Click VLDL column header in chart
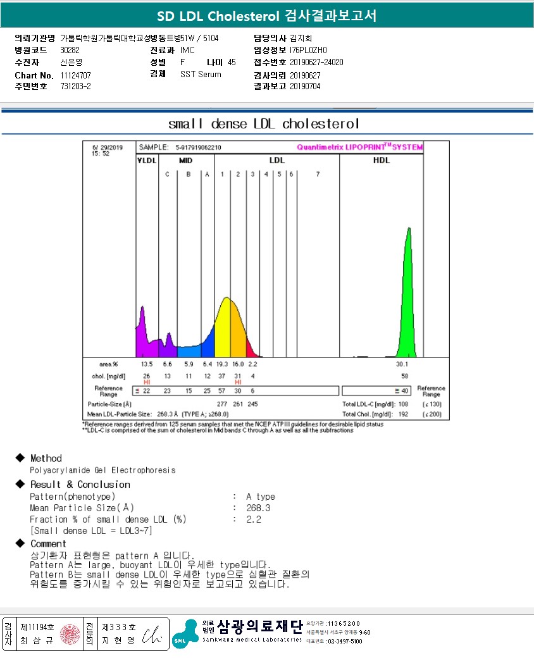Viewport: 534px width, 658px height. (147, 160)
